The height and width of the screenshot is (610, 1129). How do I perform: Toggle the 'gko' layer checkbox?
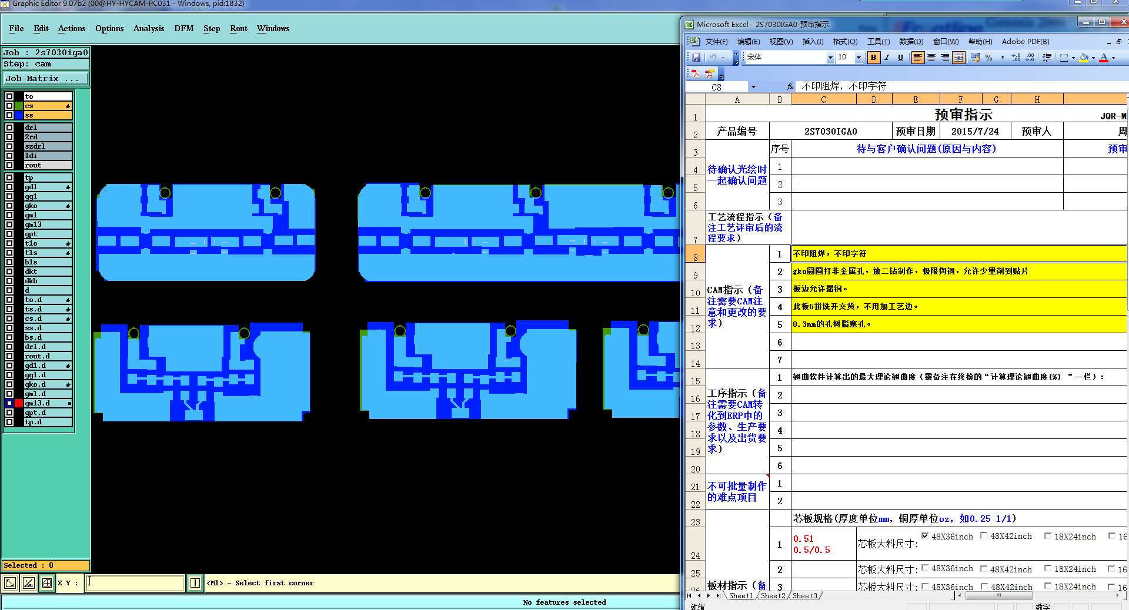9,206
